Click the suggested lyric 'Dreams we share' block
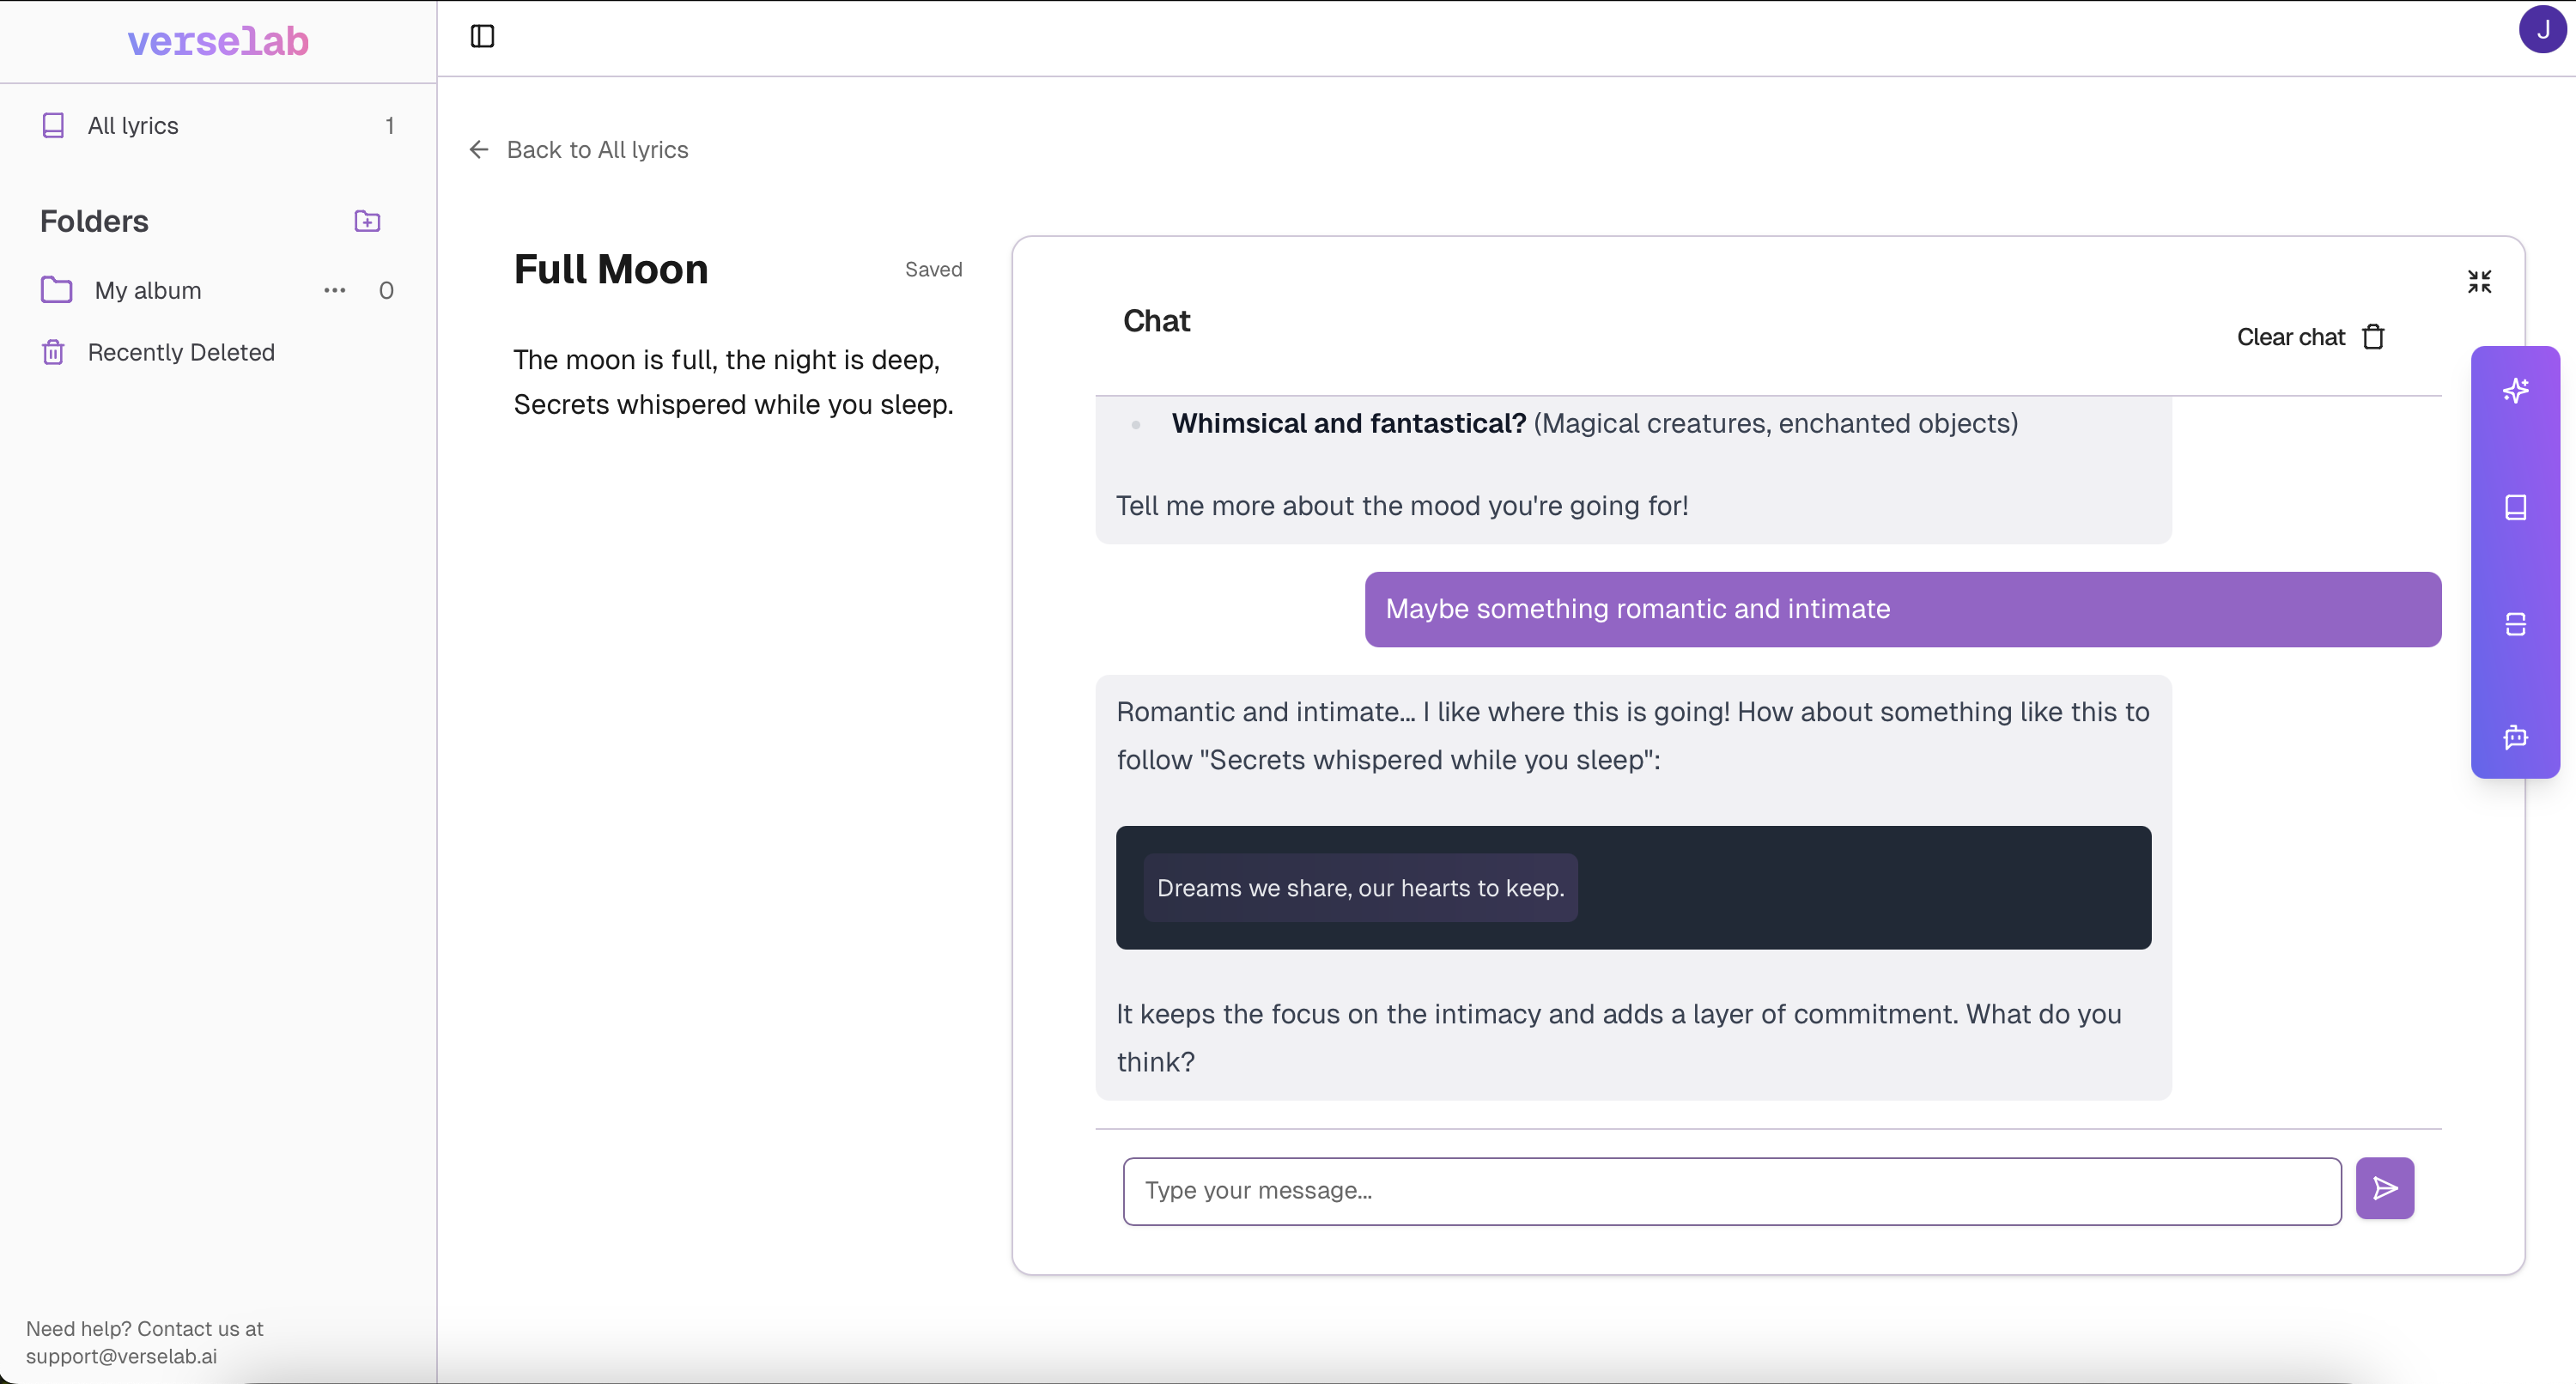Screen dimensions: 2576x1384 pyautogui.click(x=1360, y=888)
